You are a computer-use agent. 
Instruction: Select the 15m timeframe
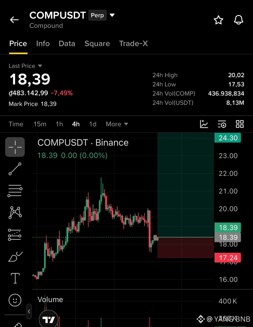(x=40, y=124)
